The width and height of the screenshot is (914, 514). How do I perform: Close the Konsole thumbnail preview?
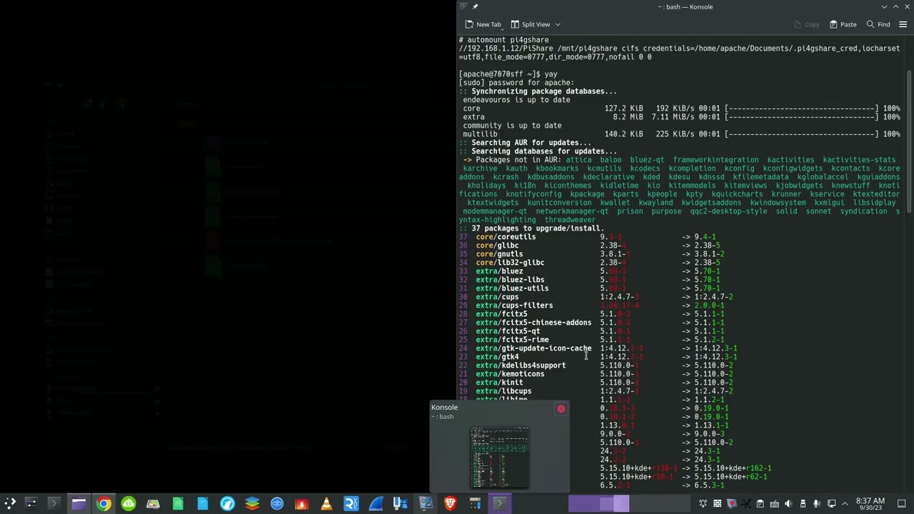[561, 409]
